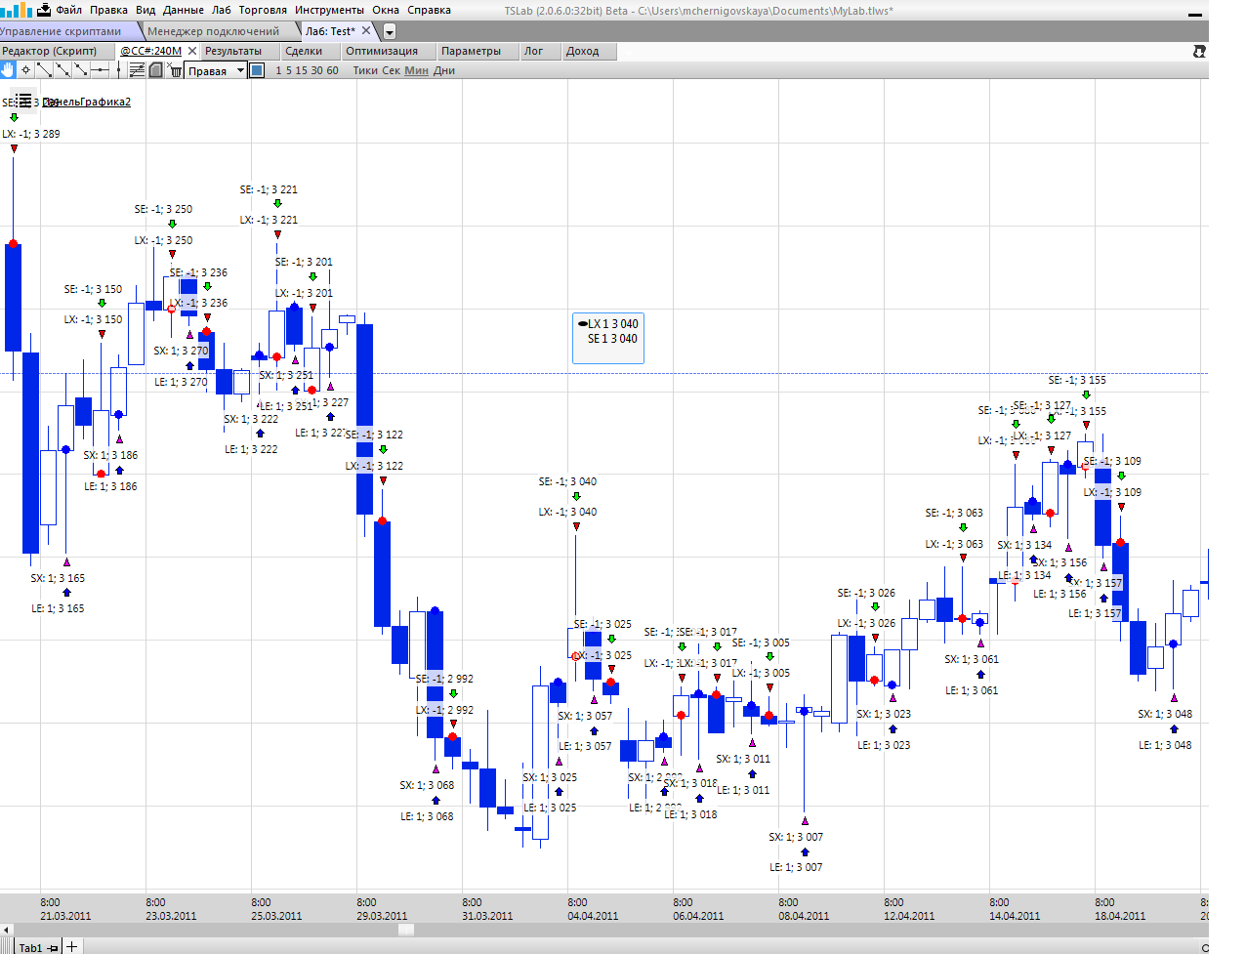Image resolution: width=1246 pixels, height=954 pixels.
Task: Click the trash icon to delete drawings
Action: [x=175, y=70]
